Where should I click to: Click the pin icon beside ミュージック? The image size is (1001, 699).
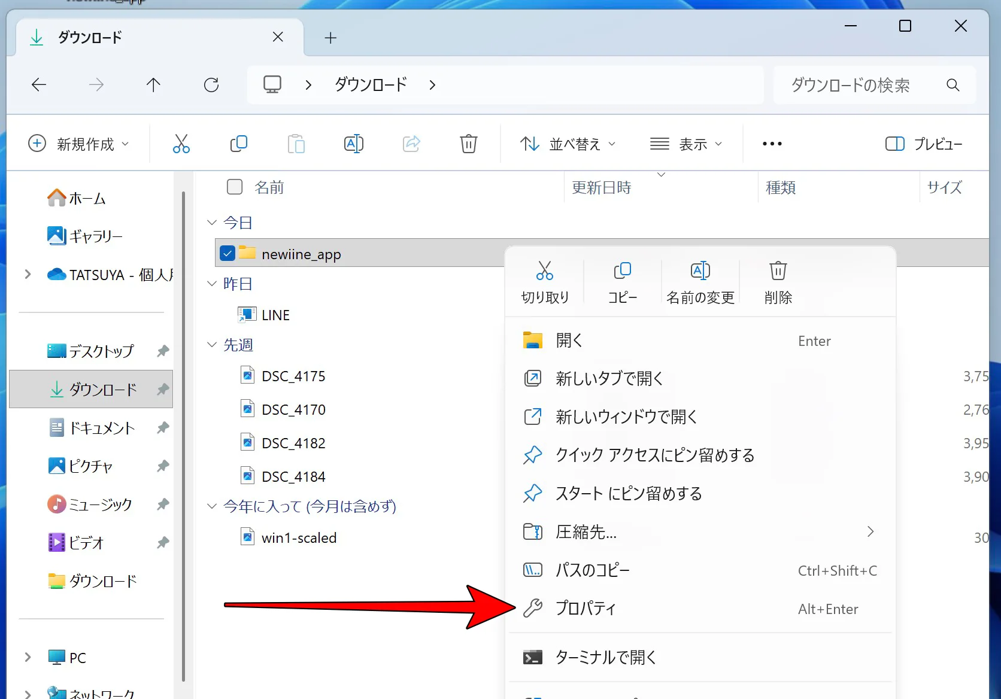(x=163, y=504)
